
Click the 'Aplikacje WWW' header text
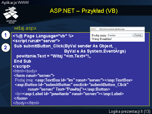coord(15,2)
